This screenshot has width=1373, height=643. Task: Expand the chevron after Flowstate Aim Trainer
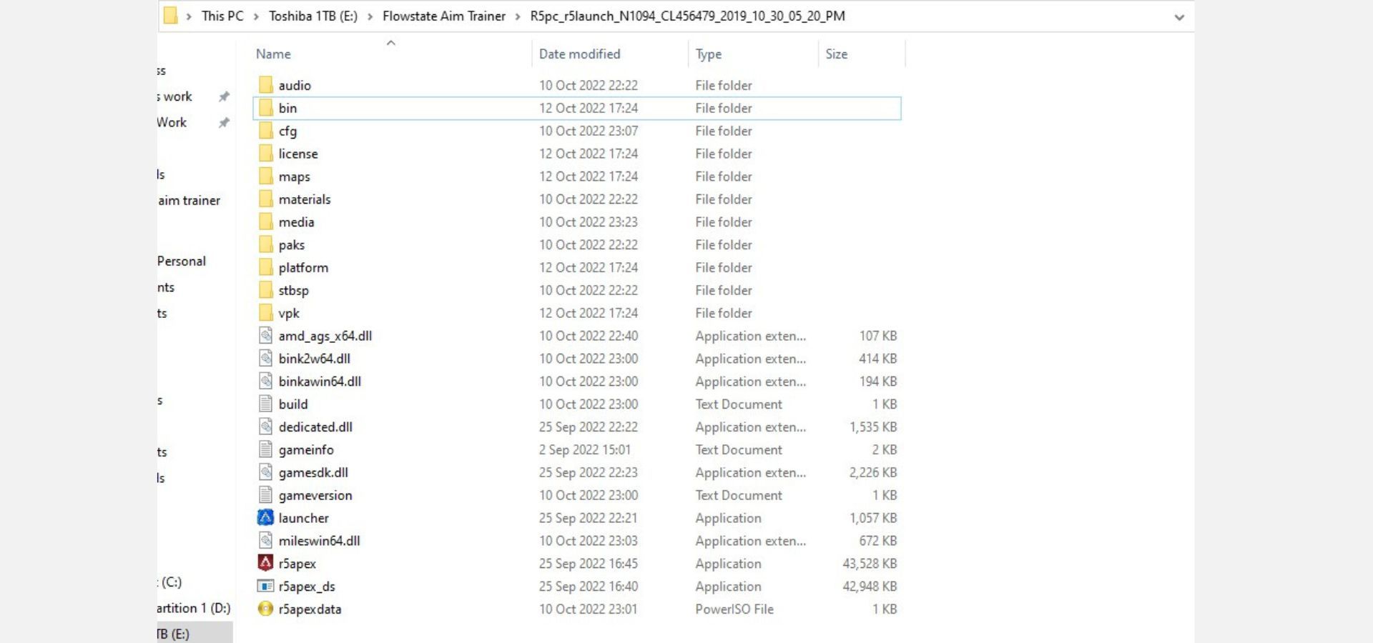tap(518, 16)
